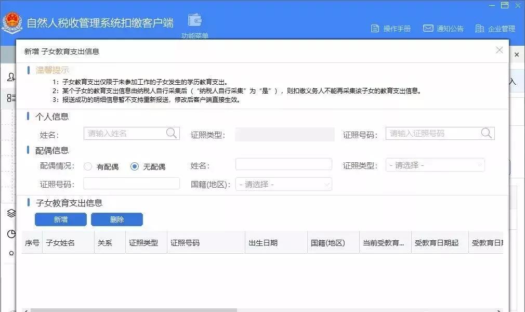Select the 无配偶 radio option
The height and width of the screenshot is (312, 525).
[x=135, y=166]
